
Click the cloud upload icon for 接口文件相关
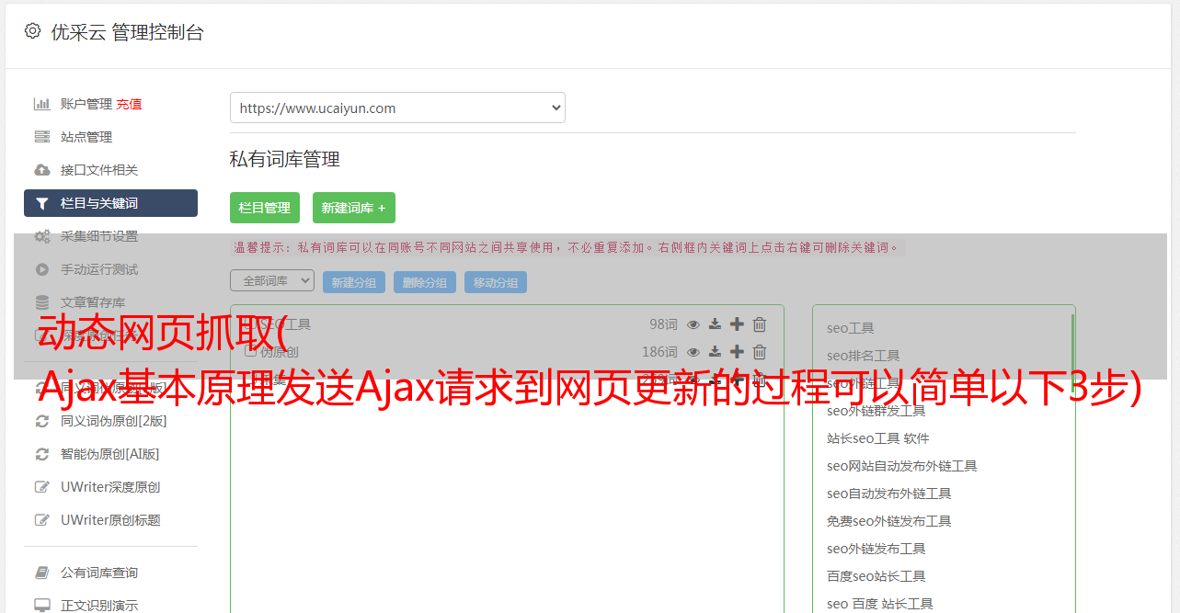click(x=41, y=170)
